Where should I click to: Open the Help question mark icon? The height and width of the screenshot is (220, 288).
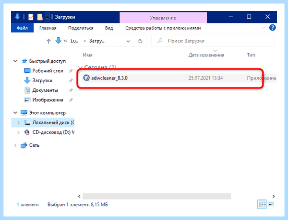[x=272, y=28]
